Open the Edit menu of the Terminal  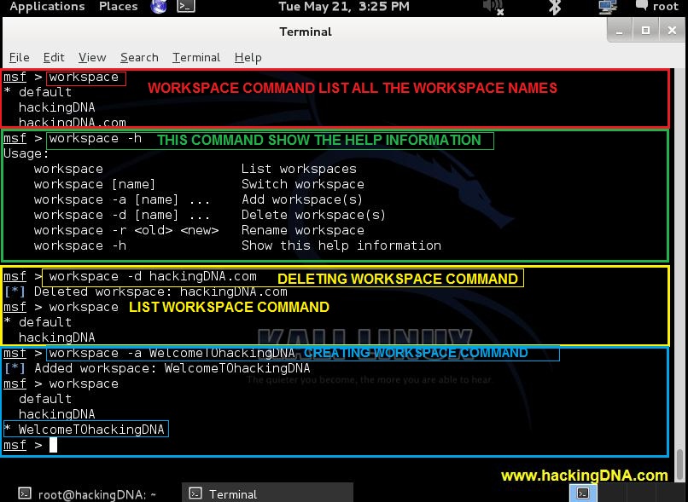pyautogui.click(x=54, y=57)
